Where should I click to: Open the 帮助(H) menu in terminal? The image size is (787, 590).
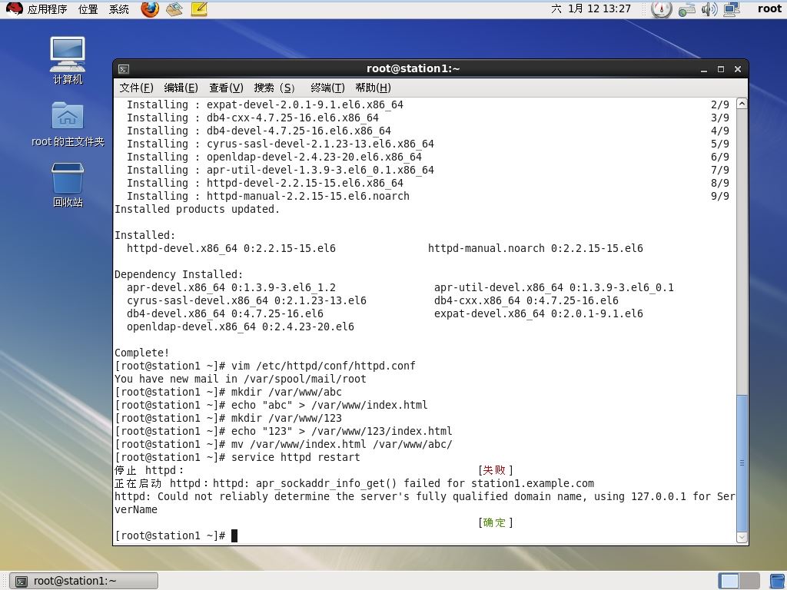(x=373, y=88)
